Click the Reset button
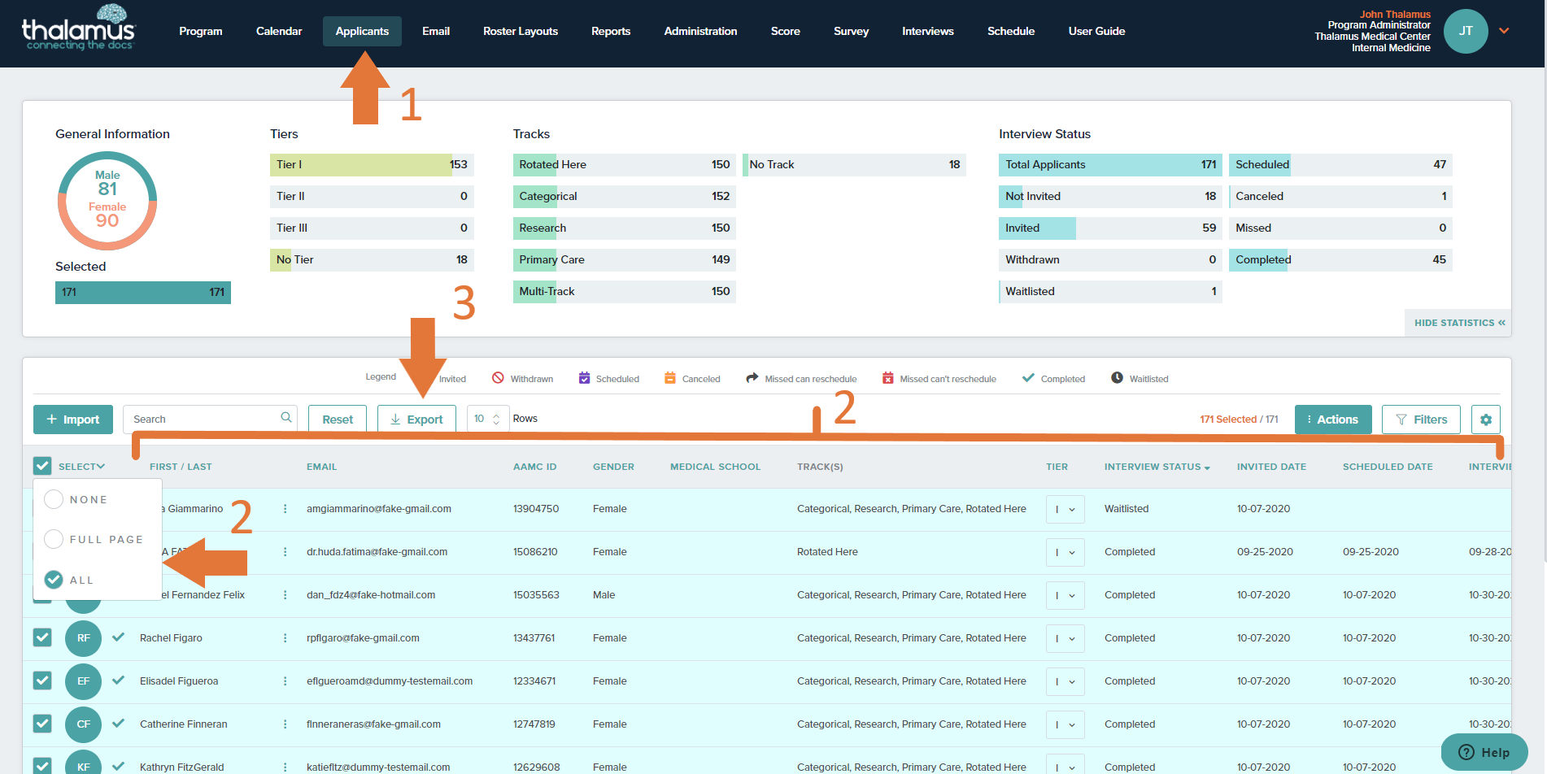Image resolution: width=1547 pixels, height=774 pixels. click(x=338, y=420)
